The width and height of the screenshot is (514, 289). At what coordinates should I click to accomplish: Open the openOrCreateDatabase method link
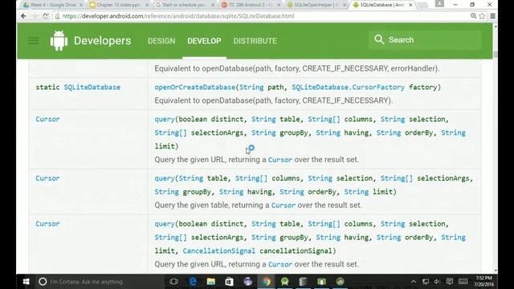[195, 88]
